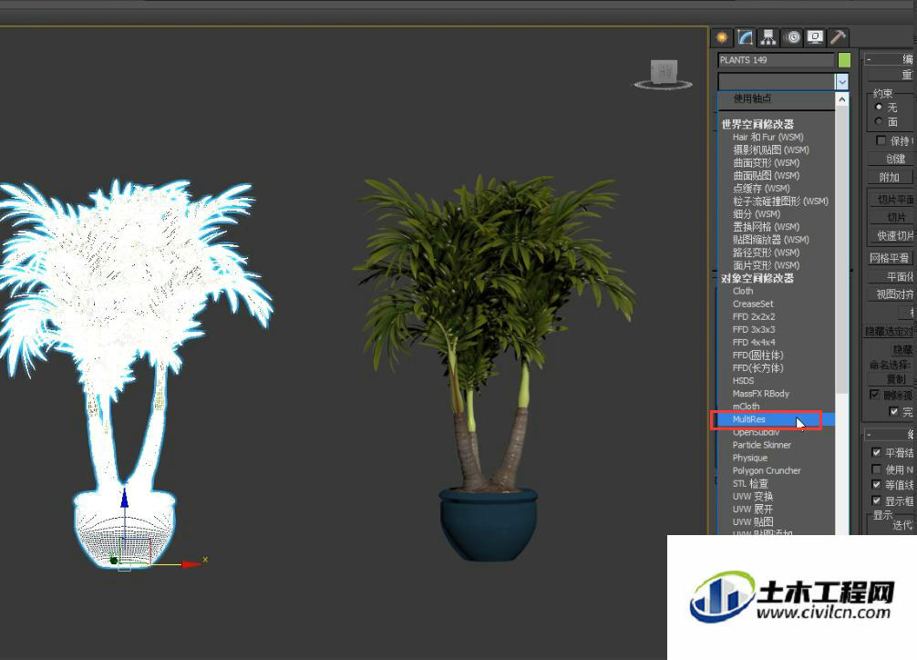
Task: Select the 面 constraint radio button
Action: click(x=879, y=121)
